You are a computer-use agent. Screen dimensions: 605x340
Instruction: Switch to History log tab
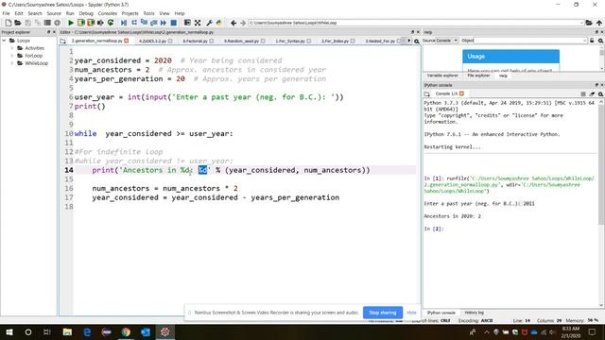[x=474, y=313]
